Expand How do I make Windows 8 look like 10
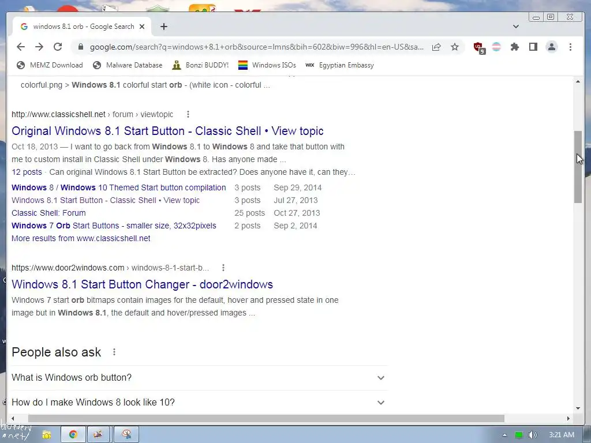The image size is (591, 443). pyautogui.click(x=199, y=402)
